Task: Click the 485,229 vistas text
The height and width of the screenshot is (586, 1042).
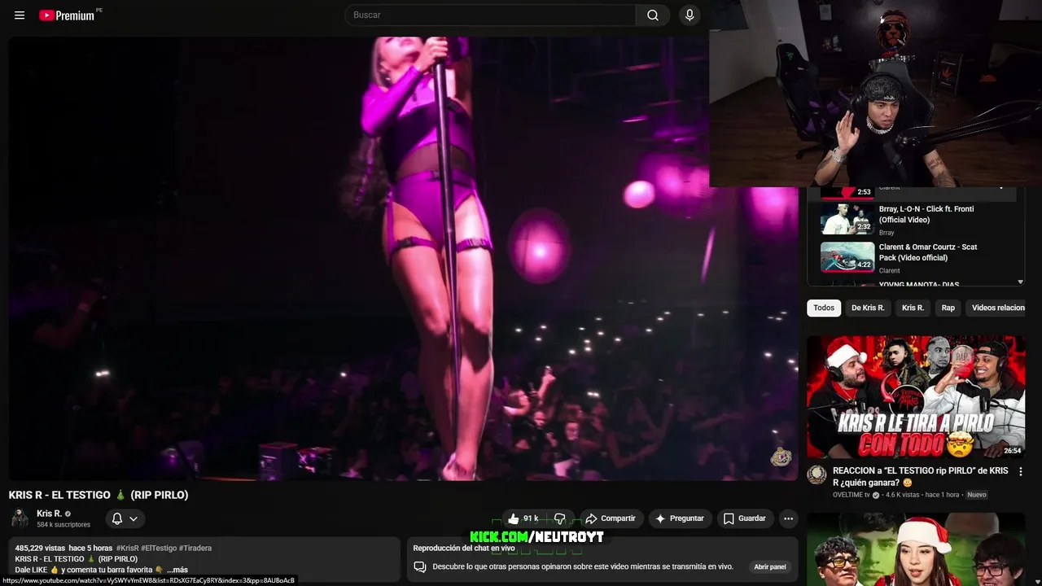Action: 40,549
